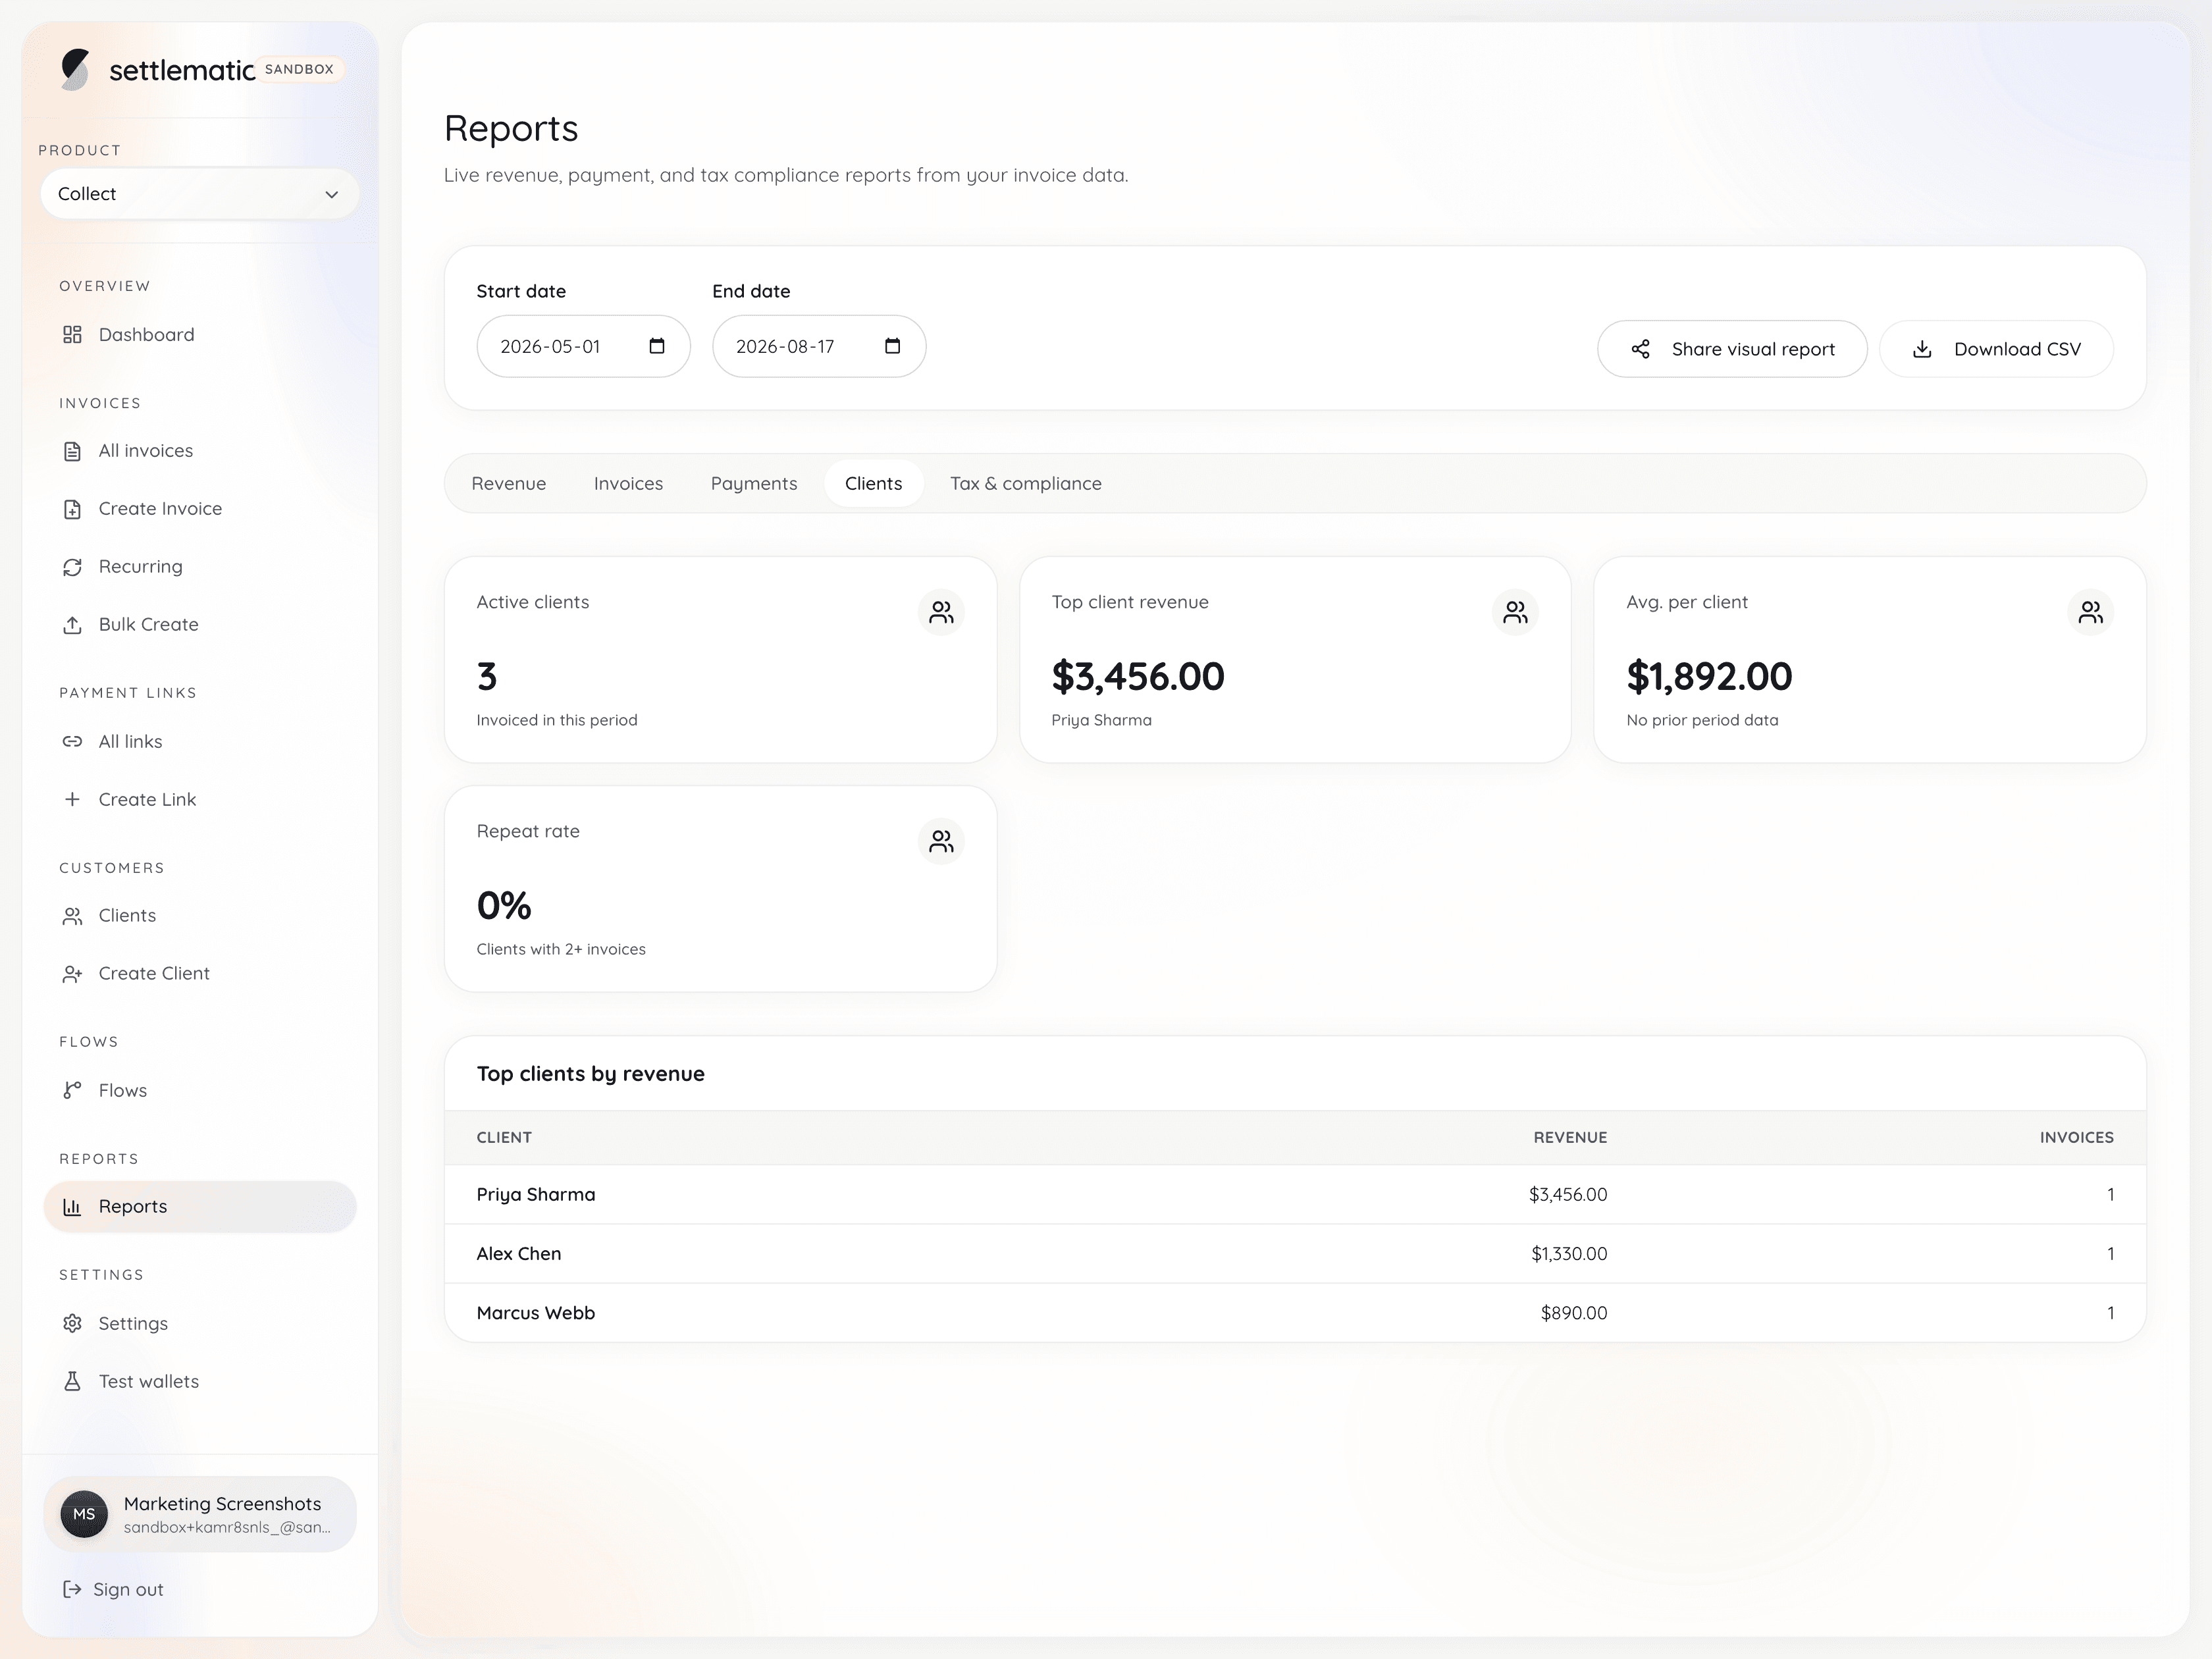Open the Start date calendar picker icon
This screenshot has height=1659, width=2212.
(657, 346)
